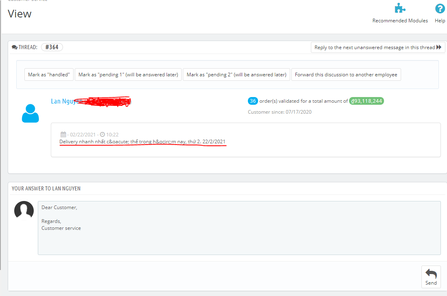447x296 pixels.
Task: Click the thread speech bubbles icon
Action: click(15, 47)
